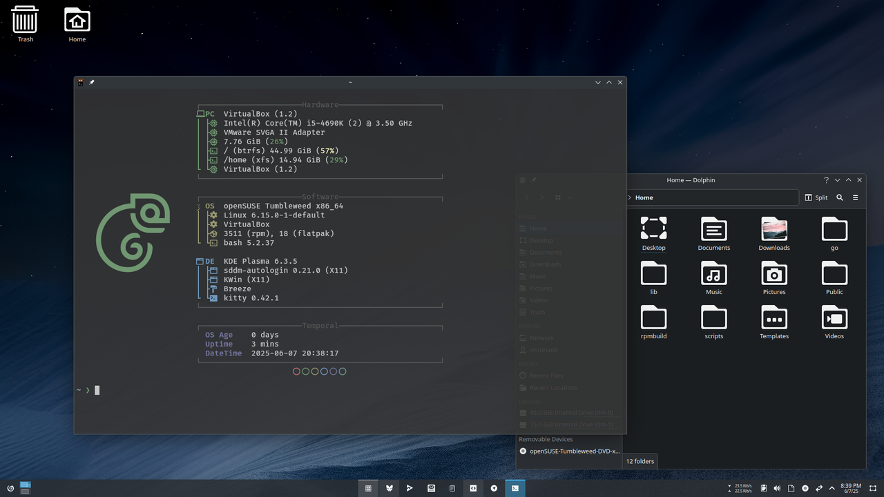
Task: Click the 12 folders status bar text
Action: coord(640,461)
